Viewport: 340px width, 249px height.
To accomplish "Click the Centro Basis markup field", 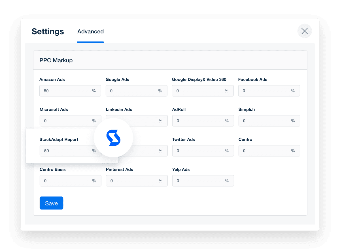I will pyautogui.click(x=70, y=181).
